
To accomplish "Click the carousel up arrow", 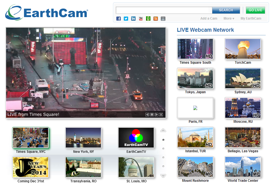I will [x=163, y=130].
